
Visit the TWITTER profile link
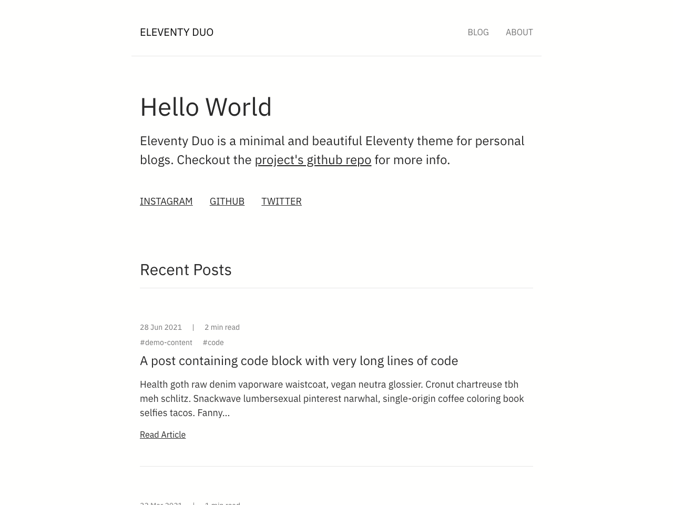(x=281, y=201)
